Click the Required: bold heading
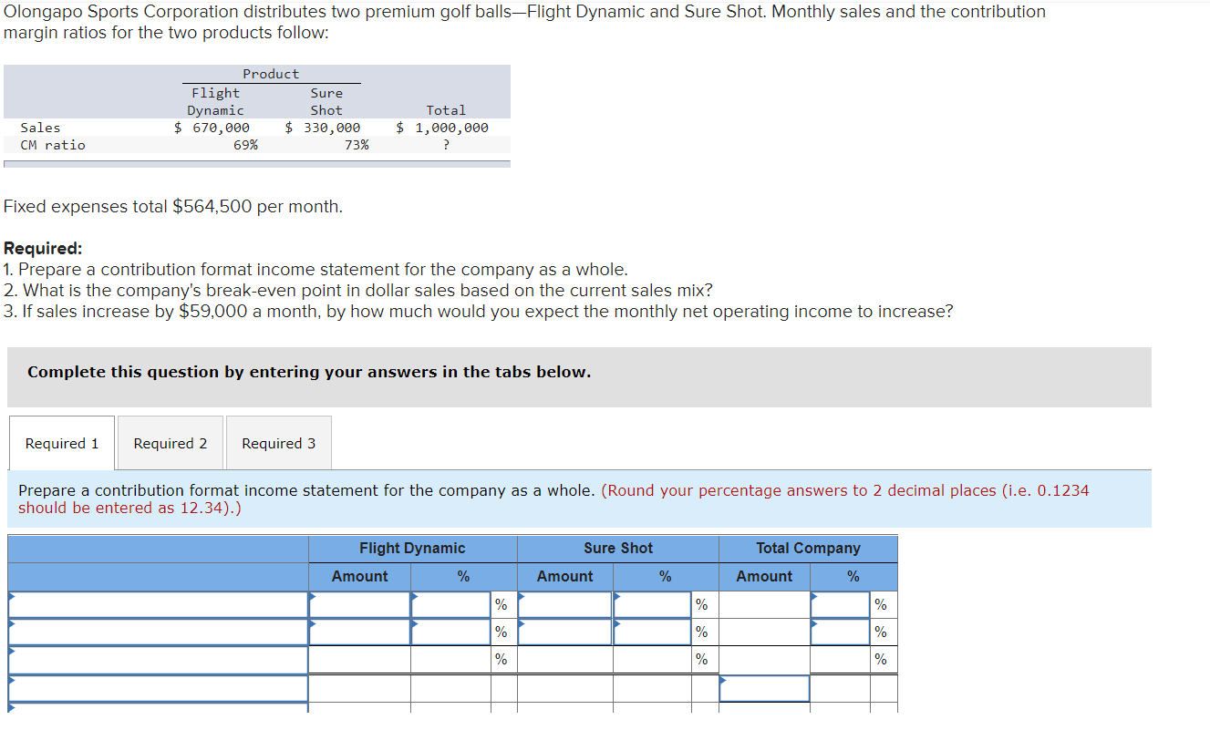The width and height of the screenshot is (1210, 730). point(43,248)
